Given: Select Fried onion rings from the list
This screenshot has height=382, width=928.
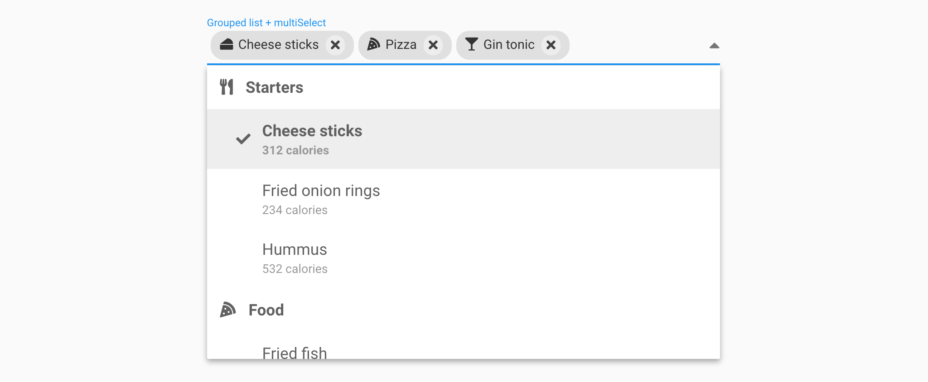Looking at the screenshot, I should pos(321,198).
